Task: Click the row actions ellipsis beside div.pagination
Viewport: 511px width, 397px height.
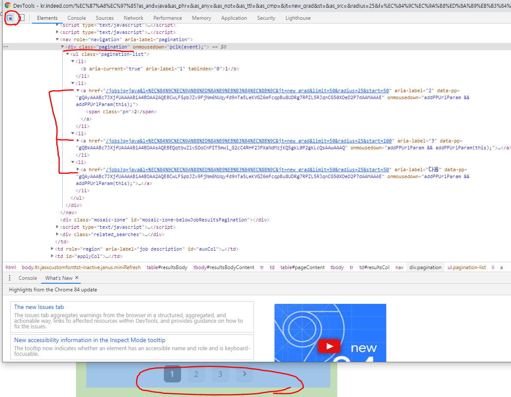Action: pyautogui.click(x=6, y=47)
